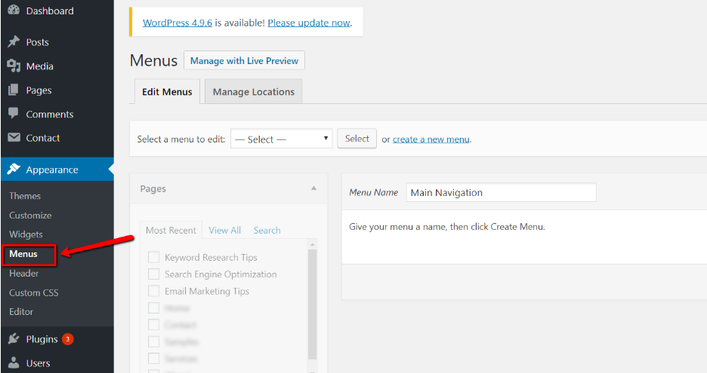This screenshot has height=373, width=707.
Task: Open Customize under Appearance
Action: (x=30, y=215)
